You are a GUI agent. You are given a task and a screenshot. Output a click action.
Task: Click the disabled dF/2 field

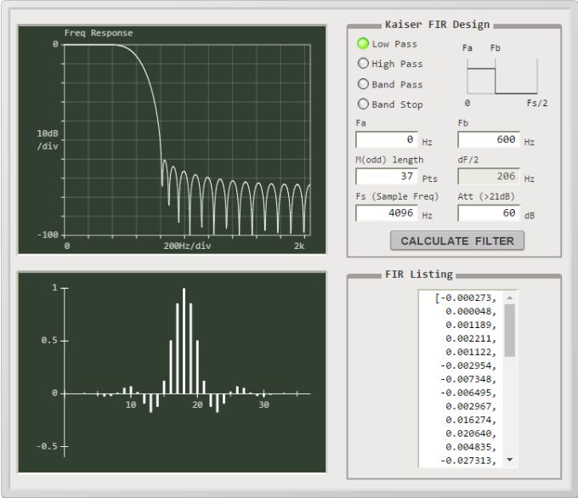(489, 176)
